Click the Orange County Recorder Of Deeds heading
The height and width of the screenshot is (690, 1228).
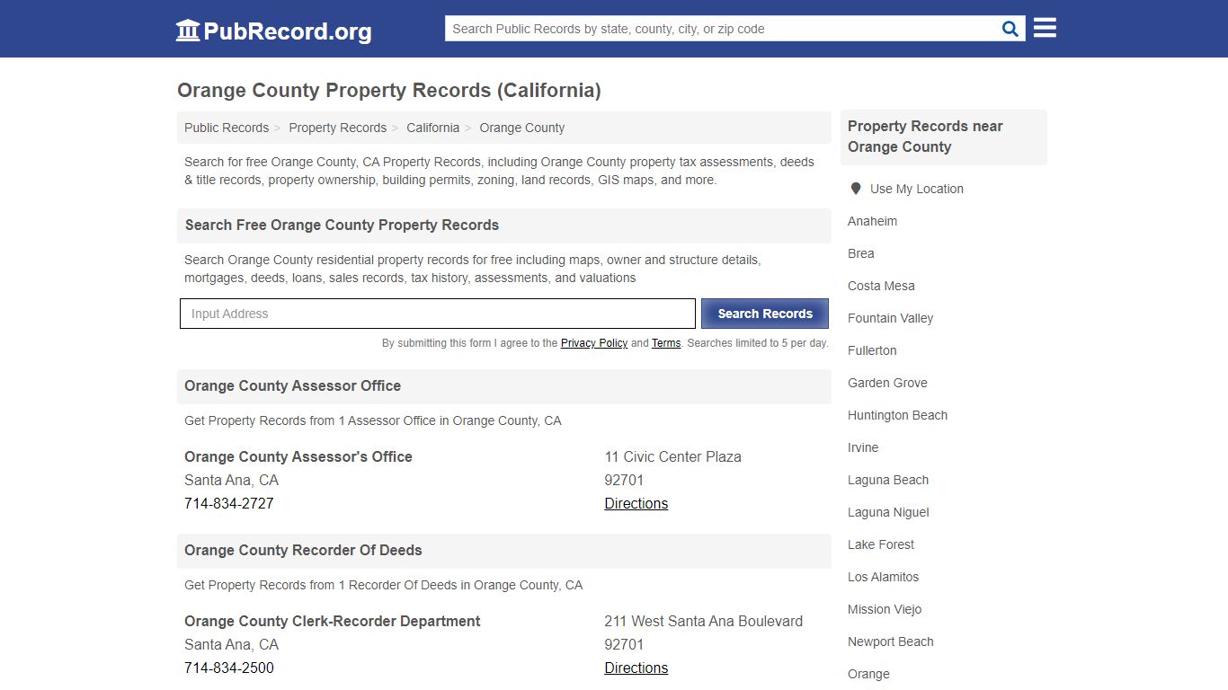pos(303,550)
